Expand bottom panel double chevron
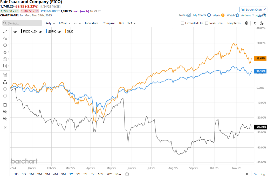 pyautogui.click(x=247, y=174)
